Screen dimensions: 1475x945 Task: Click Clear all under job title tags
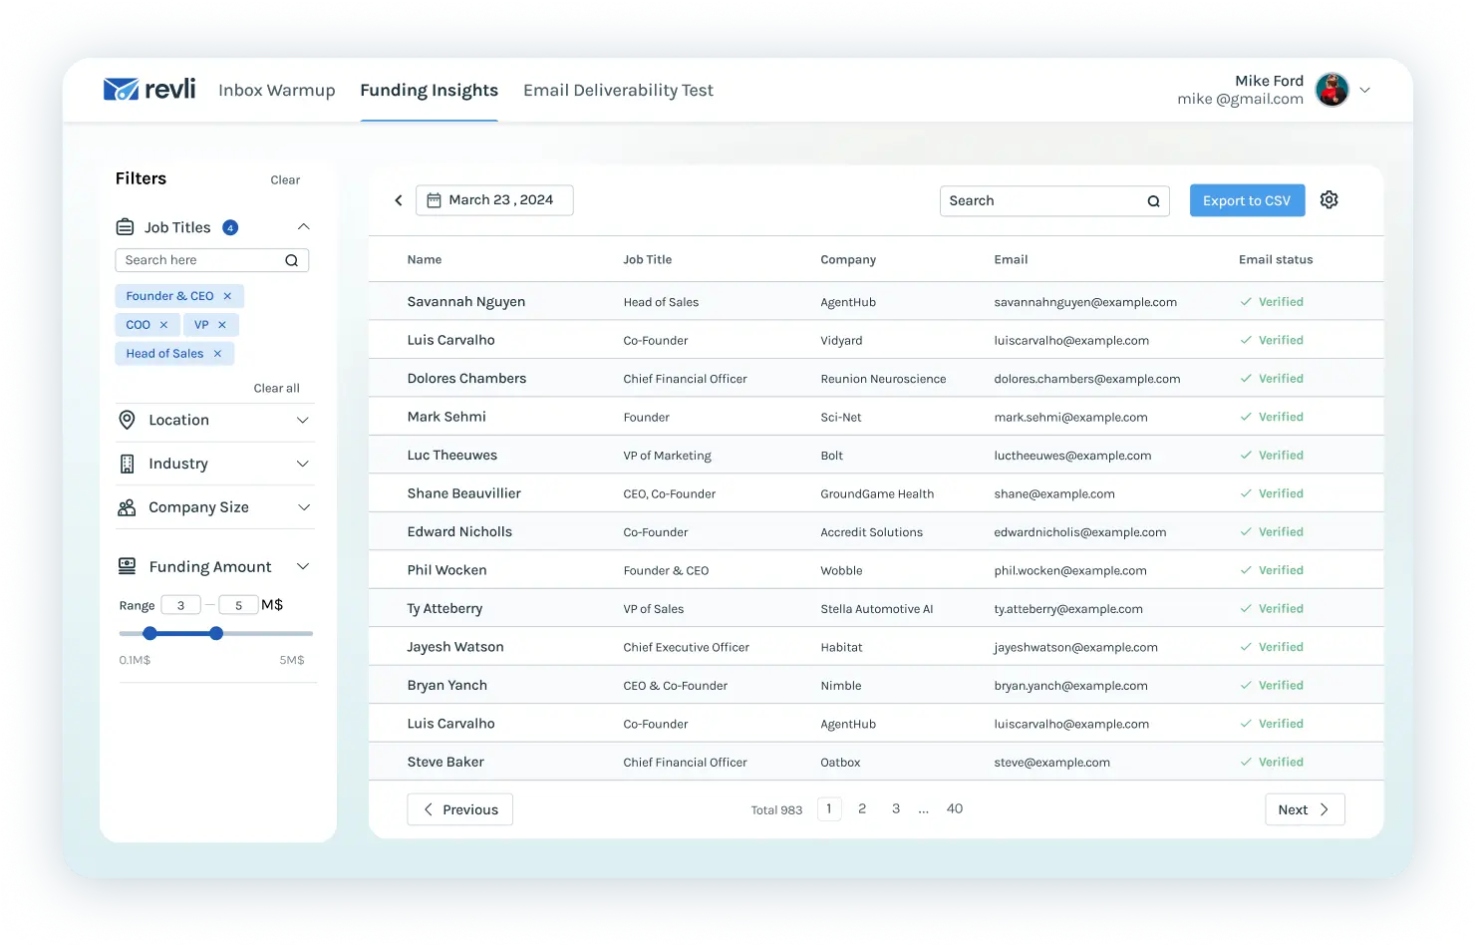[x=277, y=389]
